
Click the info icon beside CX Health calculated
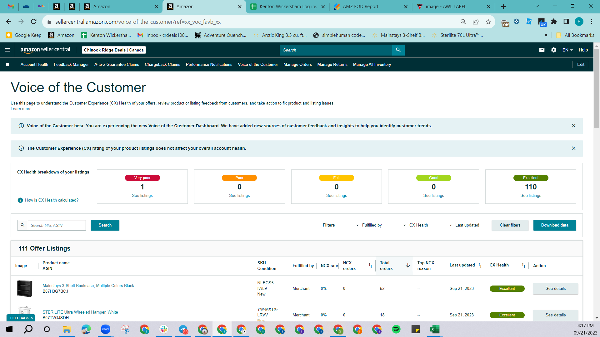20,200
